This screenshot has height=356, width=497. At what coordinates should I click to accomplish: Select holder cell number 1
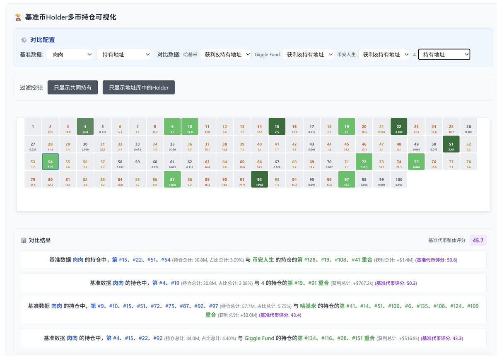pos(33,126)
